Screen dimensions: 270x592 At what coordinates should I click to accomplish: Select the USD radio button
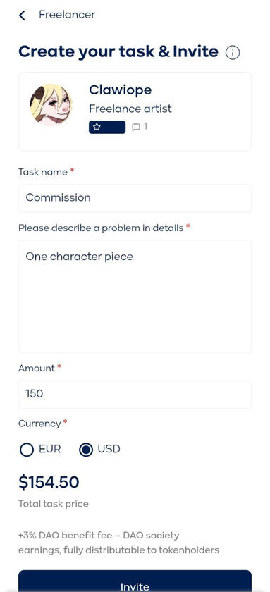[x=86, y=450]
